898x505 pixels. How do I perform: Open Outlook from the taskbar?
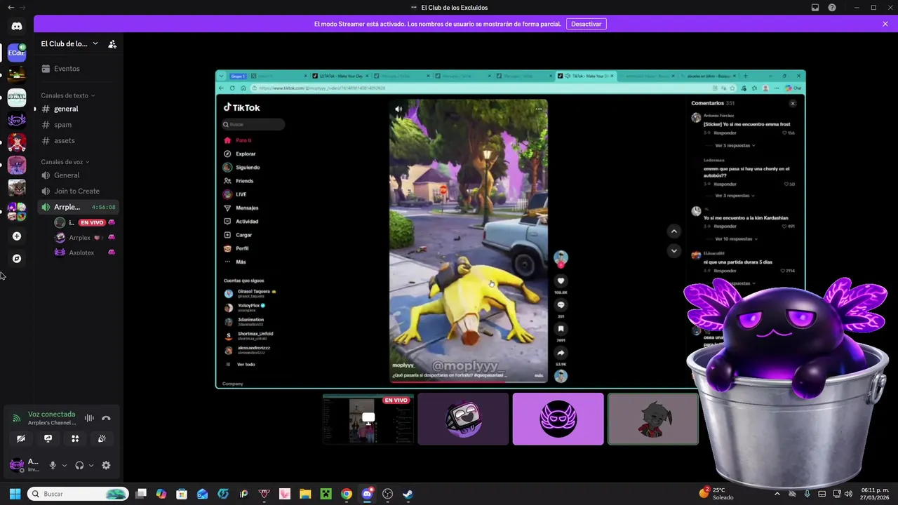pyautogui.click(x=202, y=494)
